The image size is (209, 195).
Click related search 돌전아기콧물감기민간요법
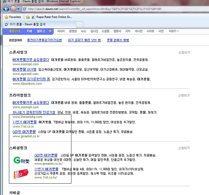(44, 40)
